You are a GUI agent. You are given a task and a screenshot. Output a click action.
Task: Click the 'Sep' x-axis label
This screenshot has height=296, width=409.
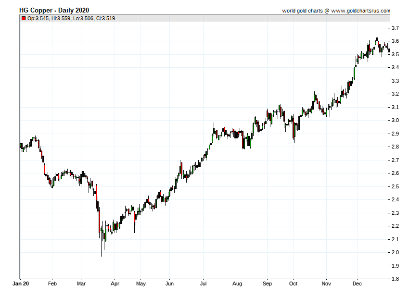pos(267,284)
